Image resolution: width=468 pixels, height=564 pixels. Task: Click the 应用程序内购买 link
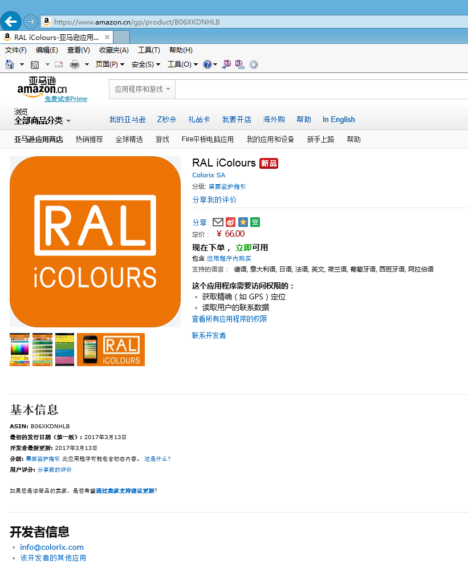tap(229, 258)
